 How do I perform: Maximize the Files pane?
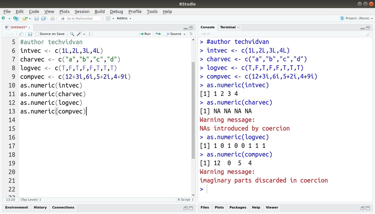coord(368,208)
